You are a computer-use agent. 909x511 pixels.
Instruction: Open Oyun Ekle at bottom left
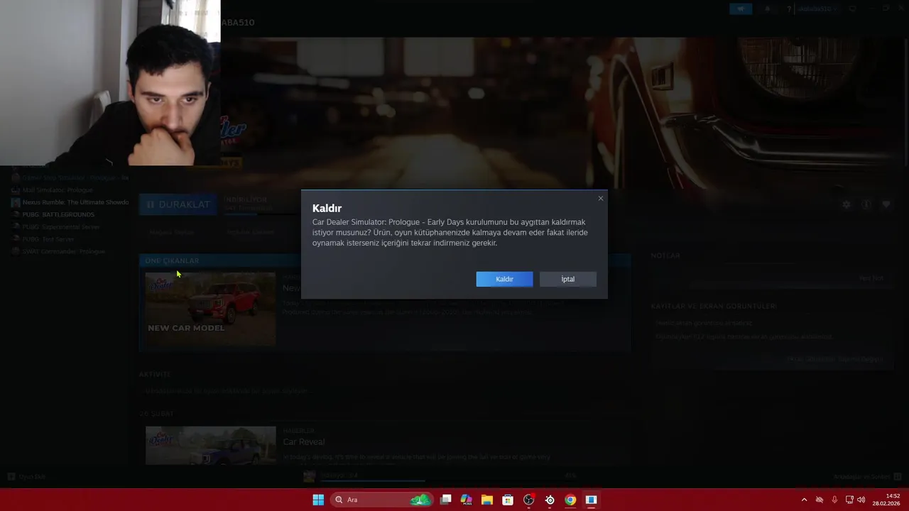pos(26,476)
